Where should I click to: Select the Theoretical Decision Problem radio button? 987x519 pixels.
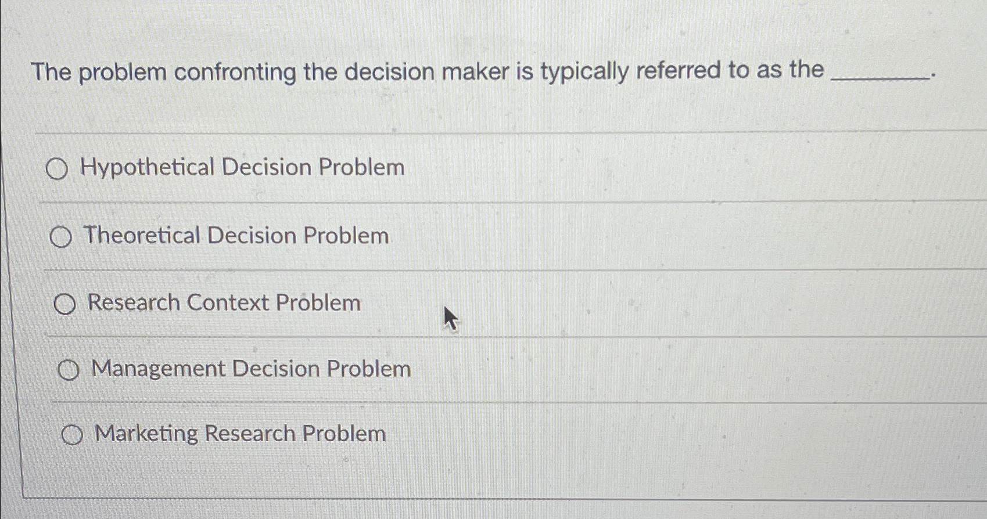tap(62, 236)
